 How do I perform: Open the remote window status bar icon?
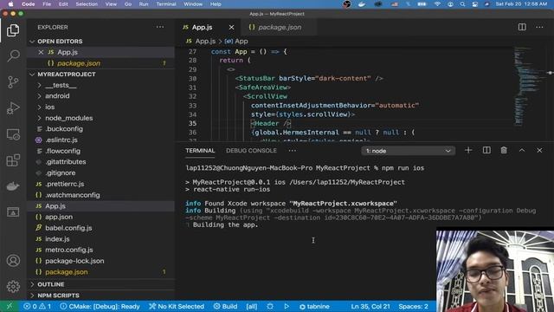[10, 306]
